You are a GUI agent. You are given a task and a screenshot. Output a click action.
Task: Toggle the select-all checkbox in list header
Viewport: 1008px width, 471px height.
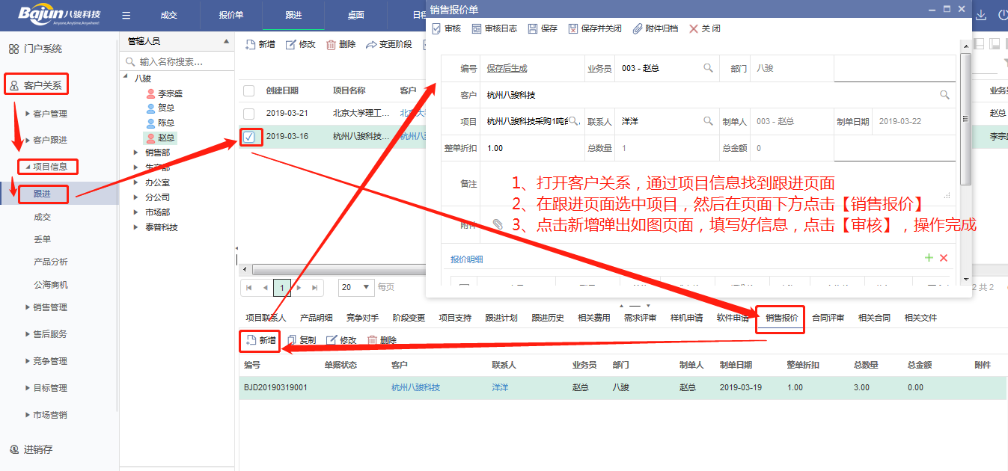(249, 90)
